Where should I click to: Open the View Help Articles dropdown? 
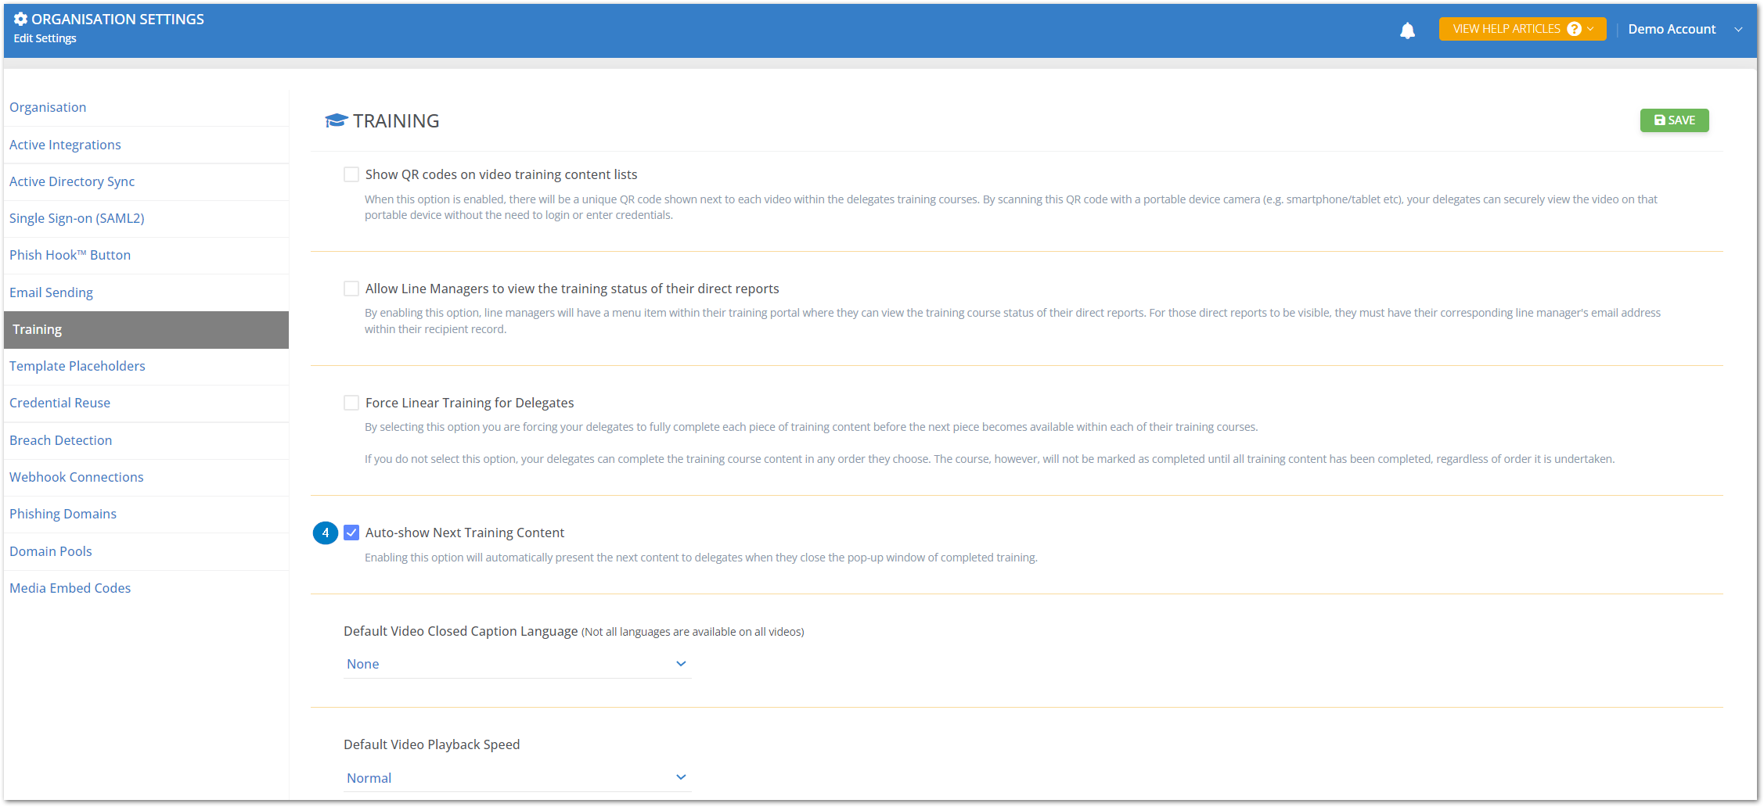click(x=1522, y=29)
